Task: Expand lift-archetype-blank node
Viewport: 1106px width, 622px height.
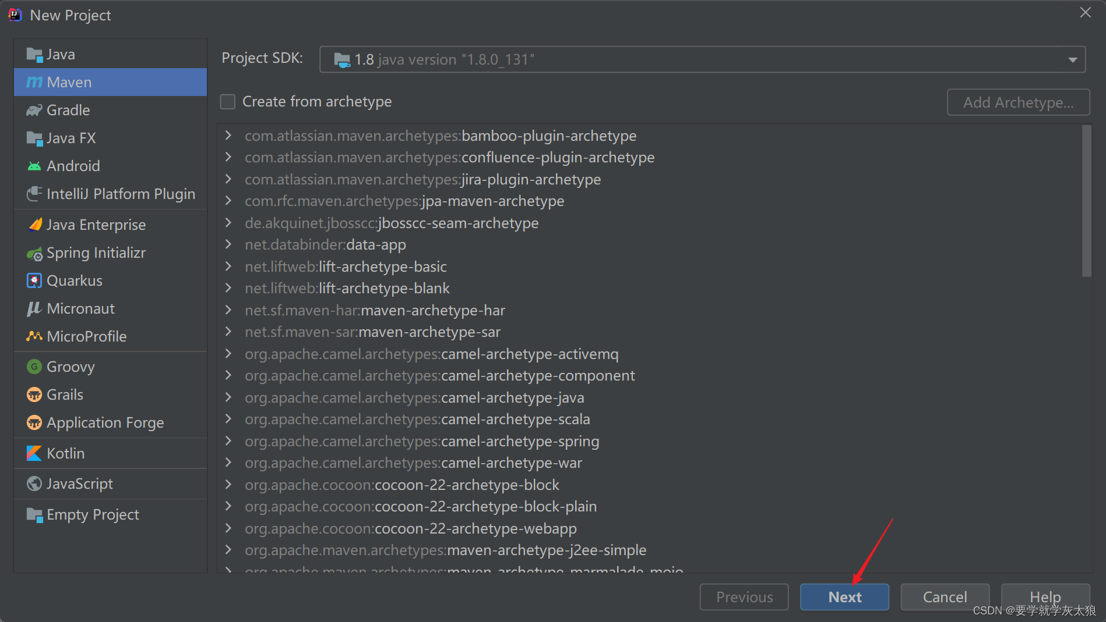Action: pos(228,288)
